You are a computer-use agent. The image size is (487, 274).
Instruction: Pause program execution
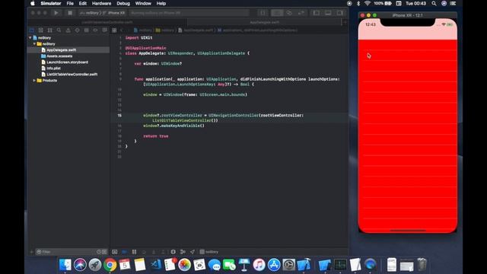(134, 252)
